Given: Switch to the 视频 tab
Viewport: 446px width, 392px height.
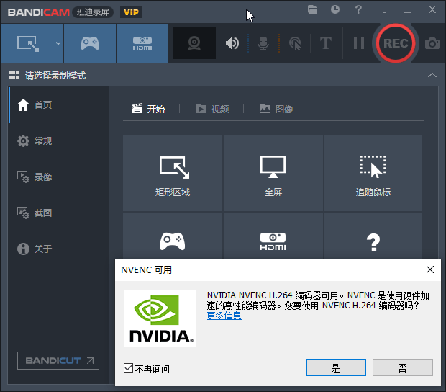Looking at the screenshot, I should pyautogui.click(x=212, y=109).
